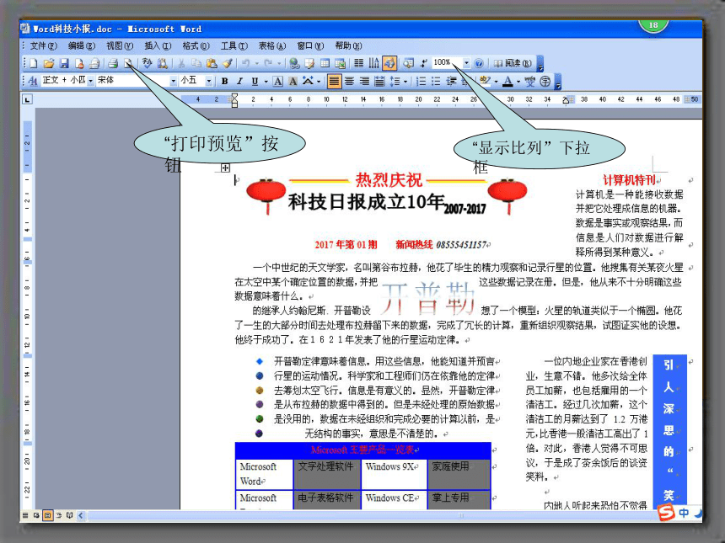The image size is (725, 543).
Task: Show or hide paragraph formatting marks
Action: (x=423, y=63)
